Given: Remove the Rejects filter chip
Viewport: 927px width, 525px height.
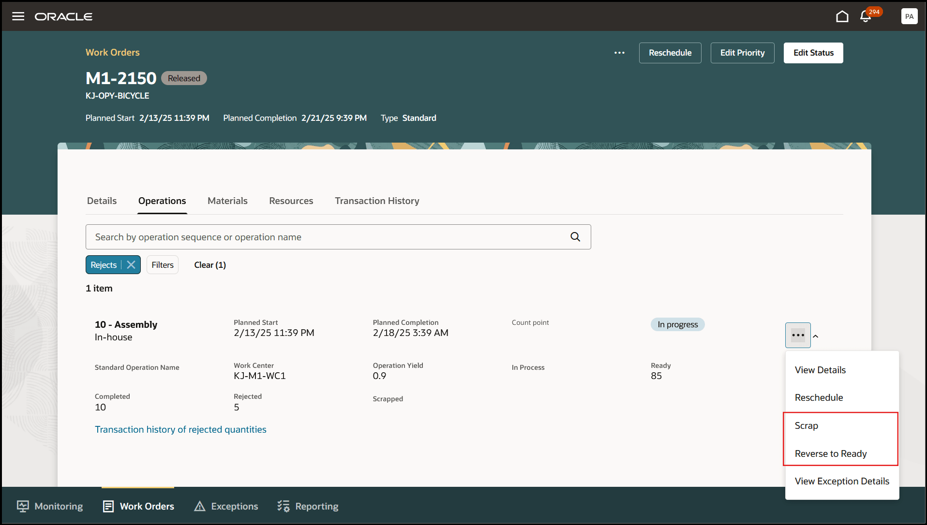Looking at the screenshot, I should pyautogui.click(x=131, y=265).
